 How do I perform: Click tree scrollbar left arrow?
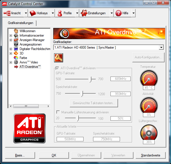coord(11,106)
